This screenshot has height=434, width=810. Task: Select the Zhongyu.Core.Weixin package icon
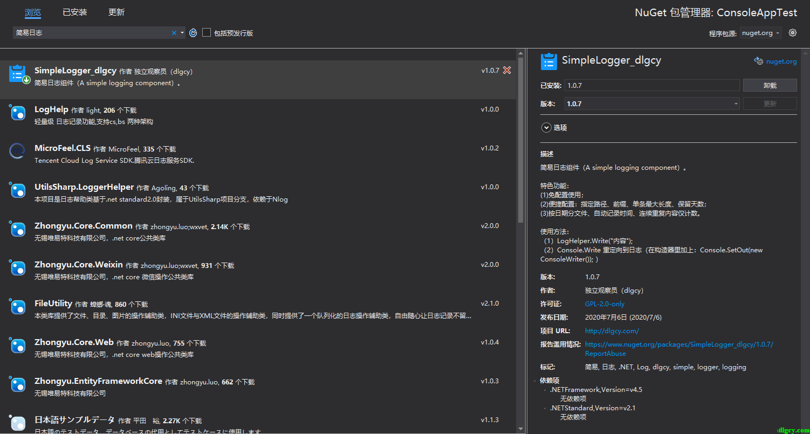(17, 268)
